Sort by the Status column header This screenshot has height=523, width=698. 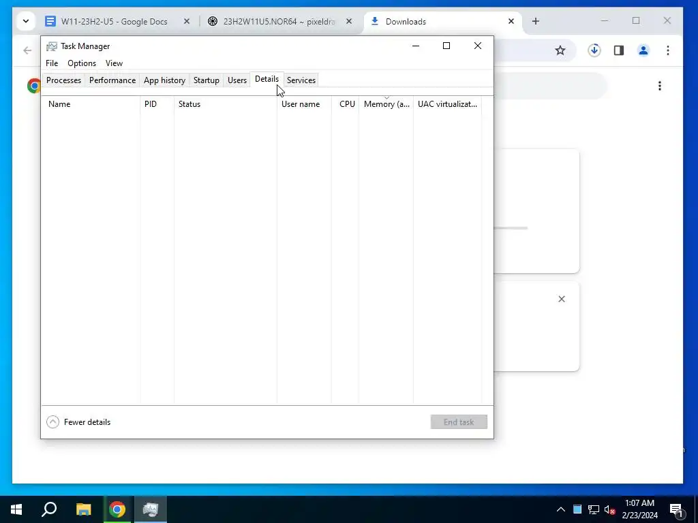click(x=225, y=104)
